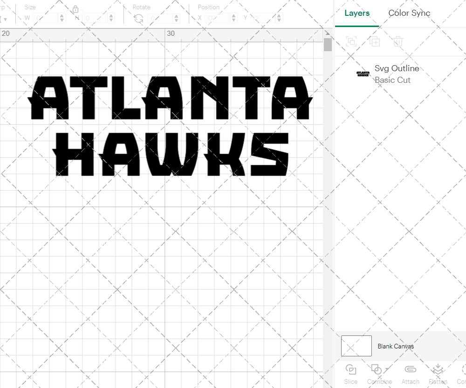Click the Height stepper arrows
Screen dimensions: 466x388
(x=111, y=18)
